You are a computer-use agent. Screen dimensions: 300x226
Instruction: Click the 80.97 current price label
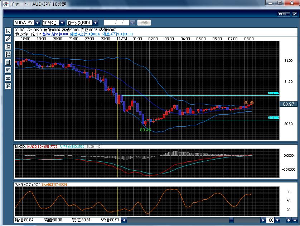pos(288,104)
